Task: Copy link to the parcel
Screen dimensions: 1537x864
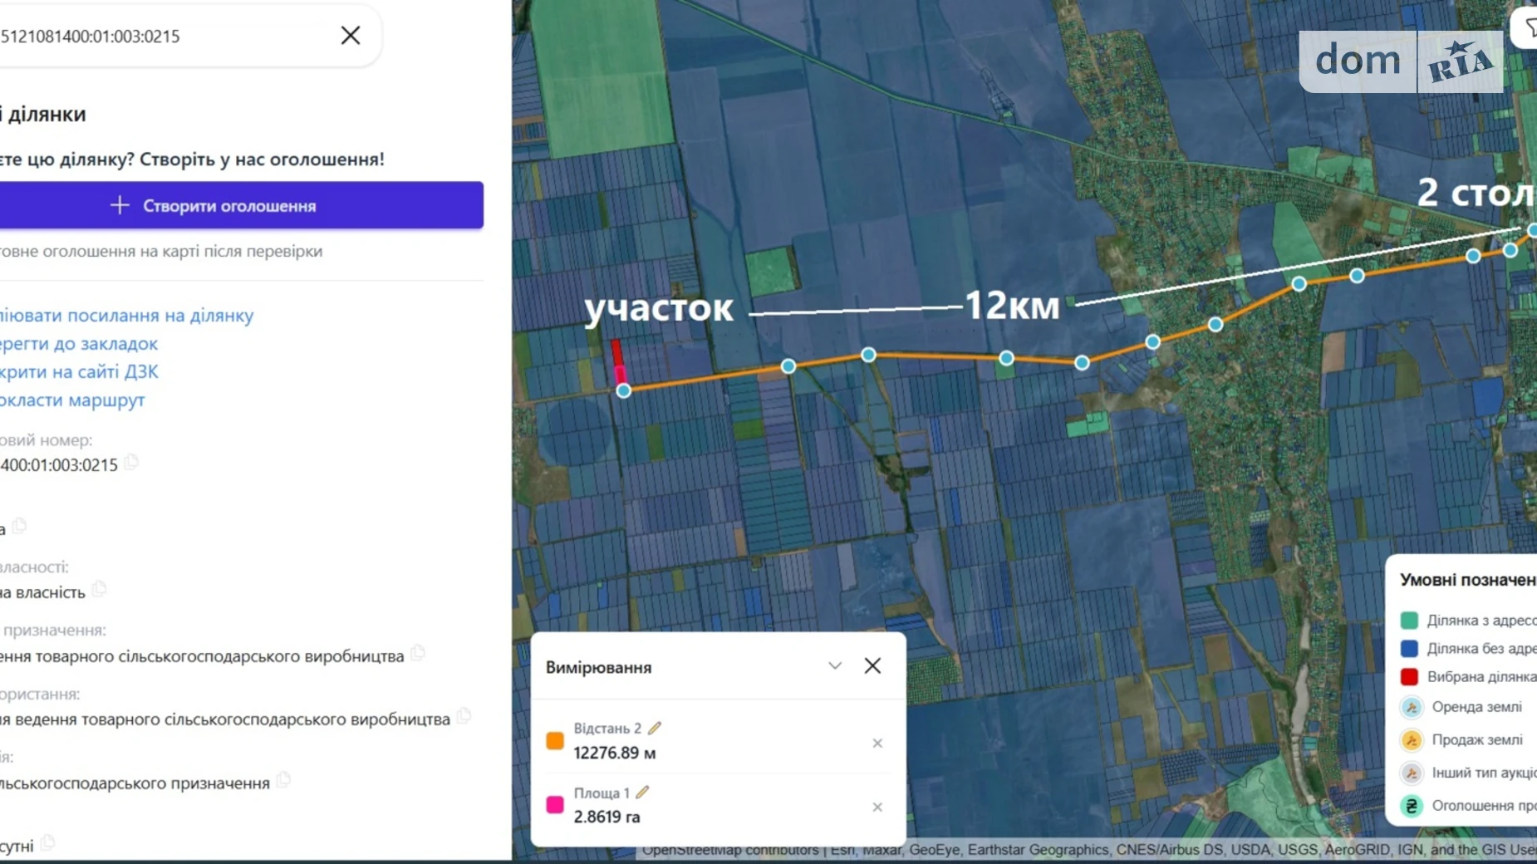Action: (126, 316)
